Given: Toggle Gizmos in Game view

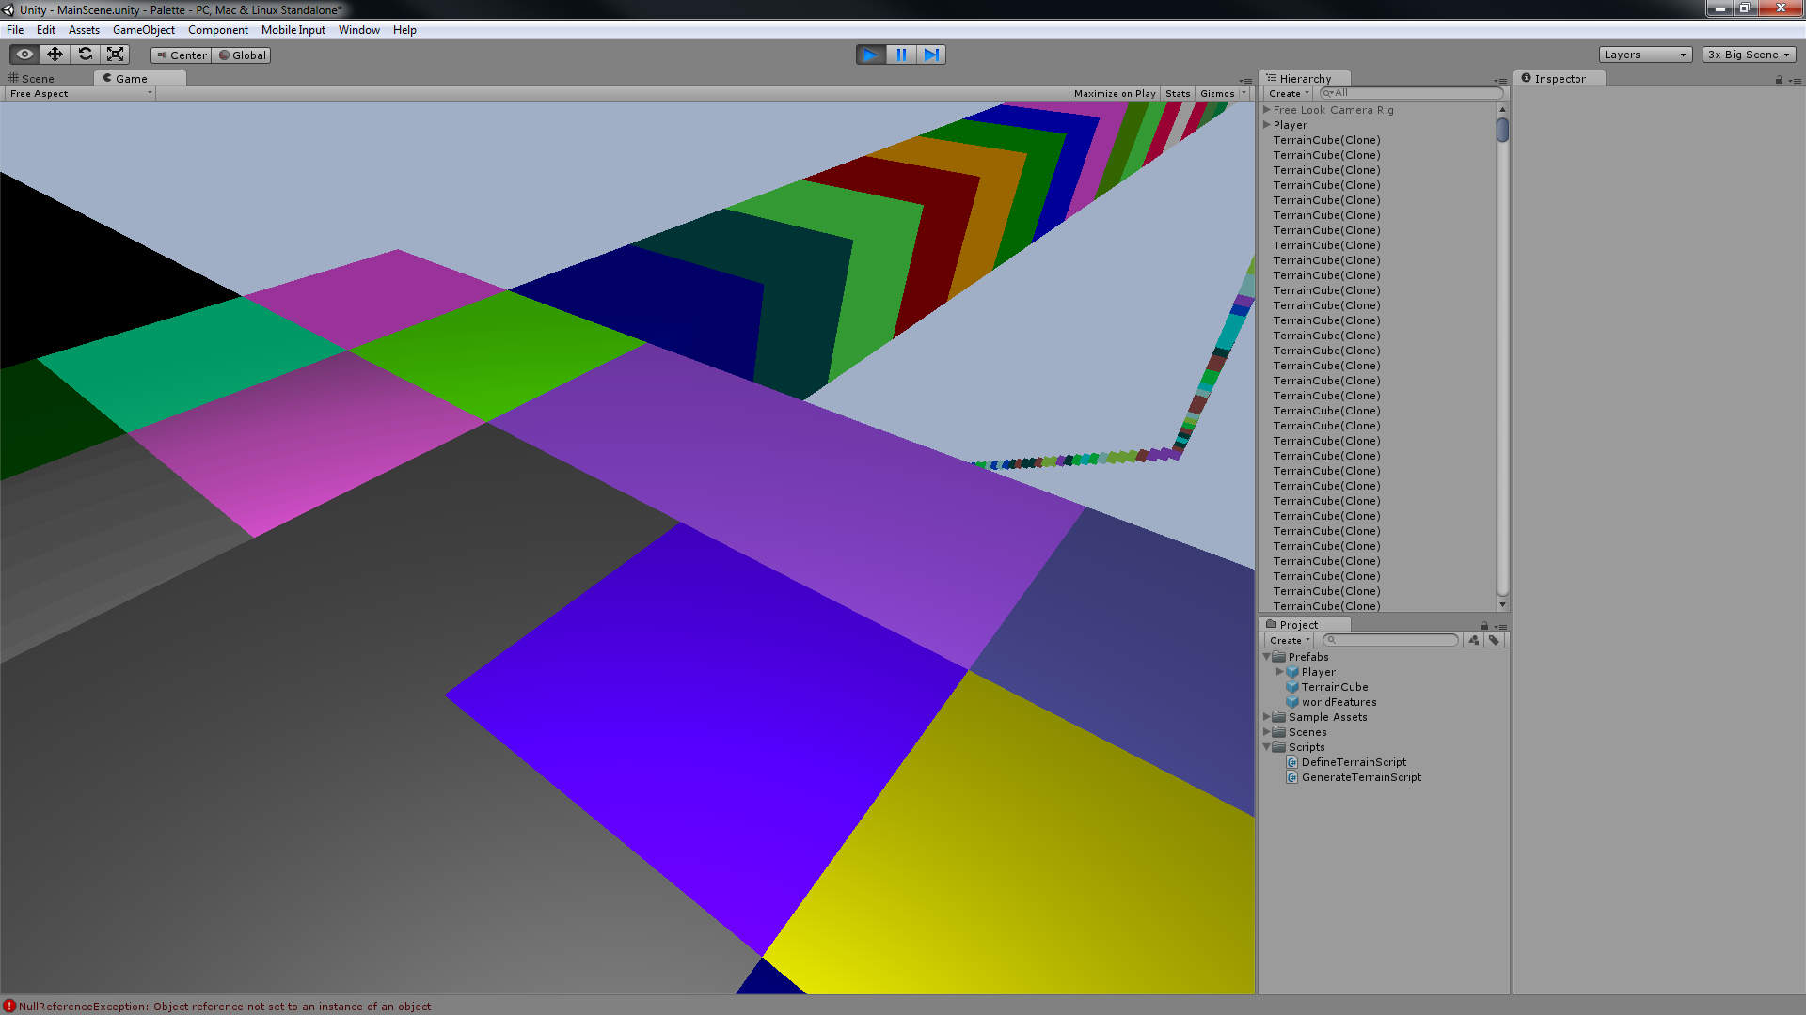Looking at the screenshot, I should click(1217, 94).
